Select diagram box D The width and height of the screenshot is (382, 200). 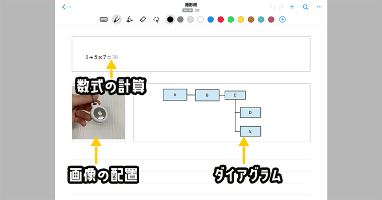250,113
